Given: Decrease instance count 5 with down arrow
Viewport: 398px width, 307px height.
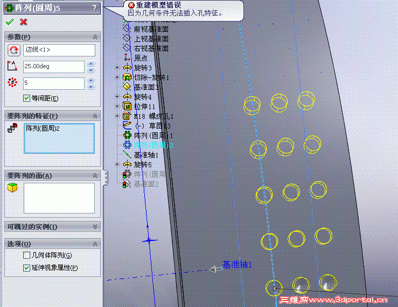Looking at the screenshot, I should pyautogui.click(x=90, y=87).
